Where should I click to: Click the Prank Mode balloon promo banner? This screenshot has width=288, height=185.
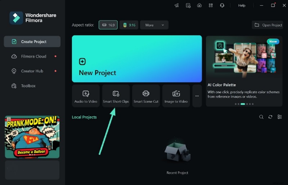pyautogui.click(x=32, y=137)
